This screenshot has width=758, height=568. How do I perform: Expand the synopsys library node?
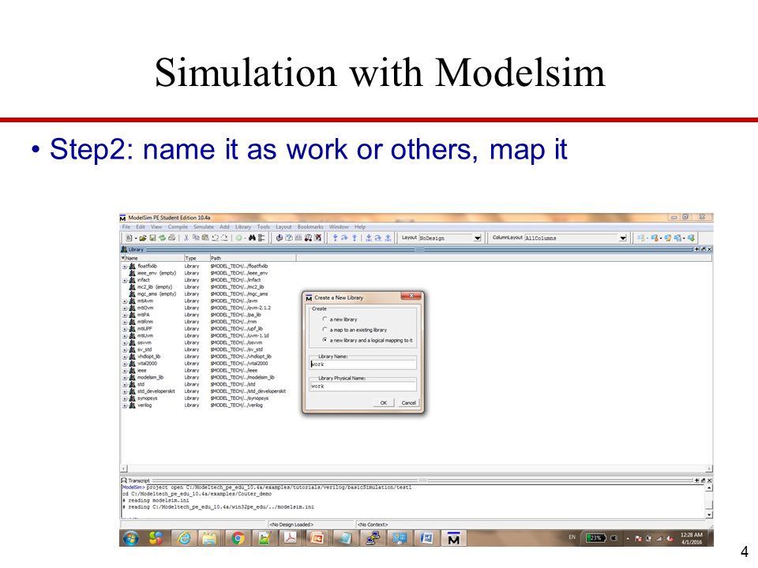125,399
